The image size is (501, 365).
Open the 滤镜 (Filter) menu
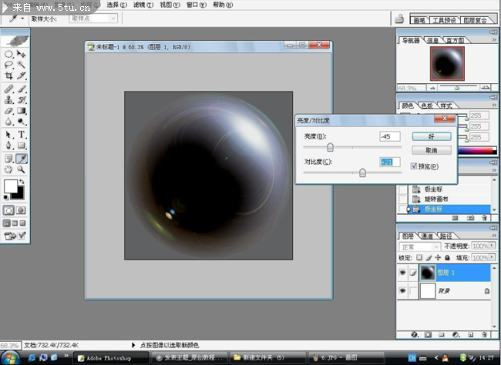[x=139, y=5]
